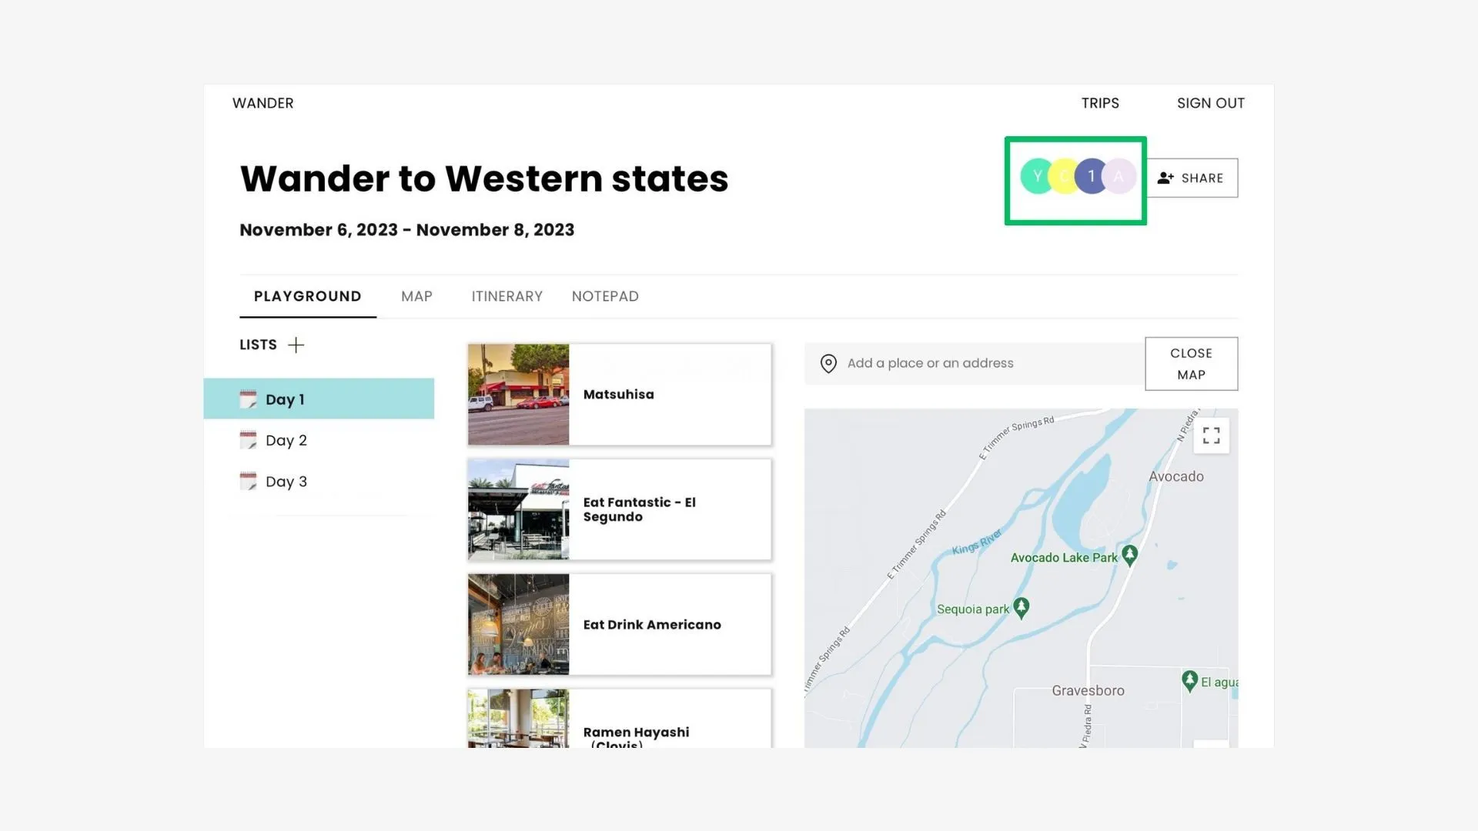The height and width of the screenshot is (831, 1478).
Task: Open the Eat Fantastic - El Segundo thumbnail
Action: (x=518, y=509)
